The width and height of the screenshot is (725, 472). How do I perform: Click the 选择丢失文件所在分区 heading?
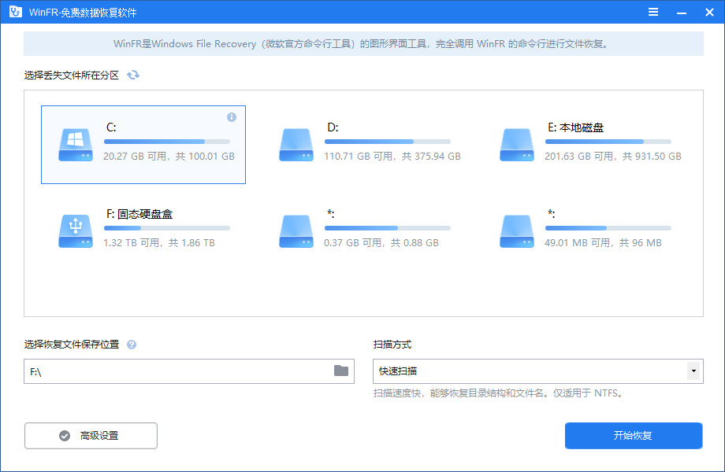coord(71,76)
